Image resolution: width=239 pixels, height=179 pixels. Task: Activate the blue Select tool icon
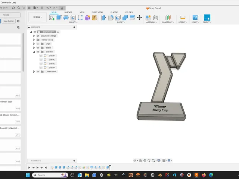207,18
